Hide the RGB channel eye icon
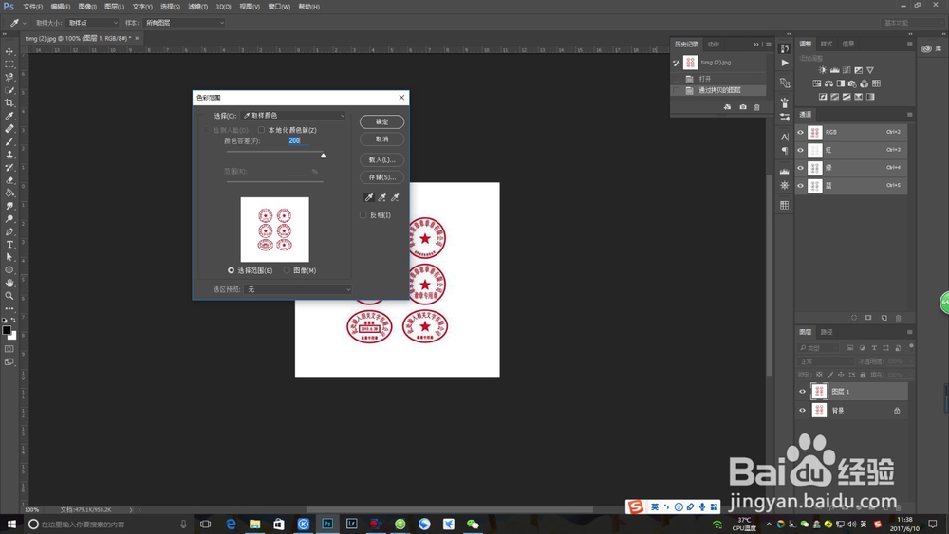This screenshot has height=534, width=949. point(801,132)
